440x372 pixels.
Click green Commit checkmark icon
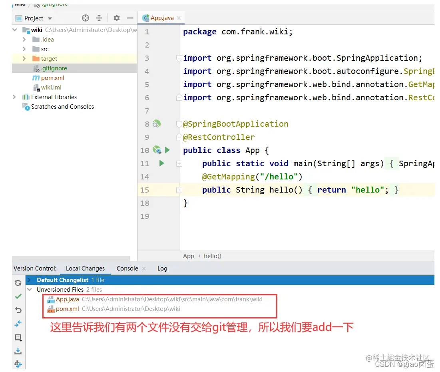point(18,296)
